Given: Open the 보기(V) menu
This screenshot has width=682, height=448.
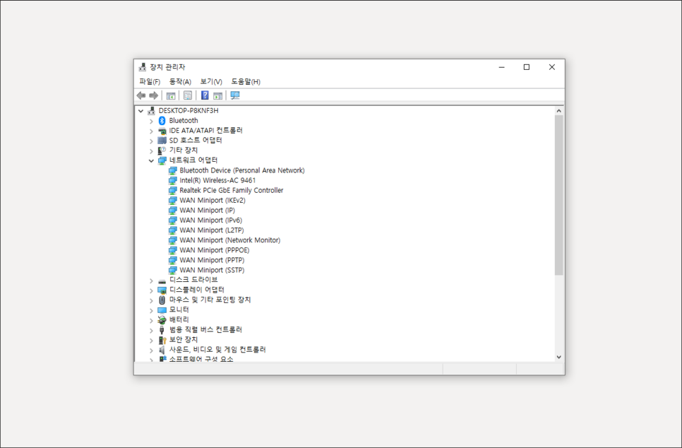Looking at the screenshot, I should click(x=211, y=82).
